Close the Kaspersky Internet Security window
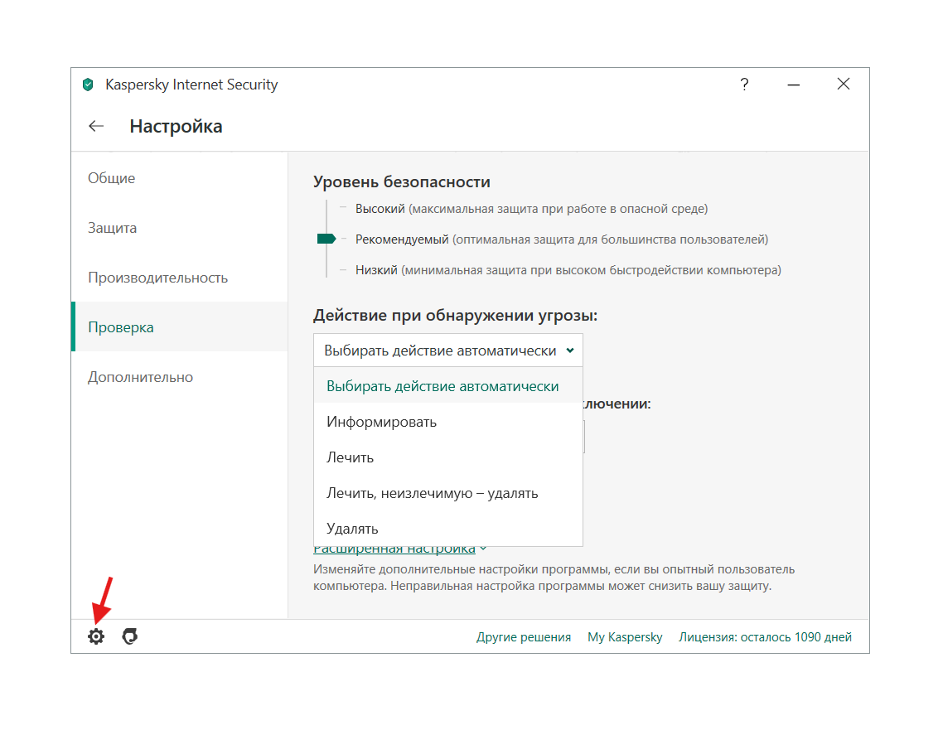 click(x=844, y=85)
